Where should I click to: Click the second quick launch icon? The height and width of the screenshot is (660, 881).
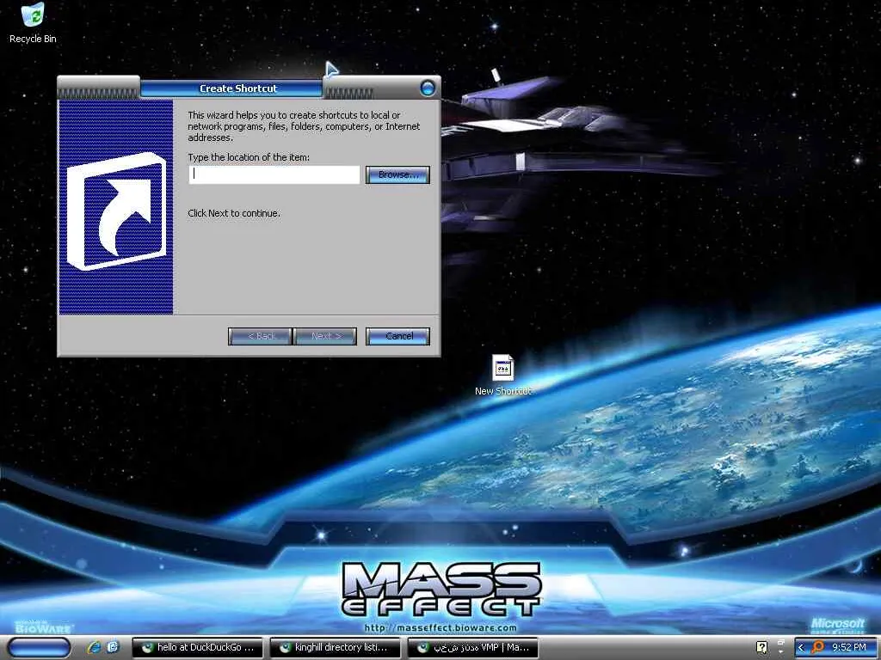point(113,648)
